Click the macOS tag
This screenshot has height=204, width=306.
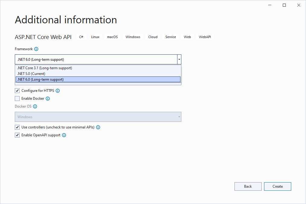[x=112, y=37]
